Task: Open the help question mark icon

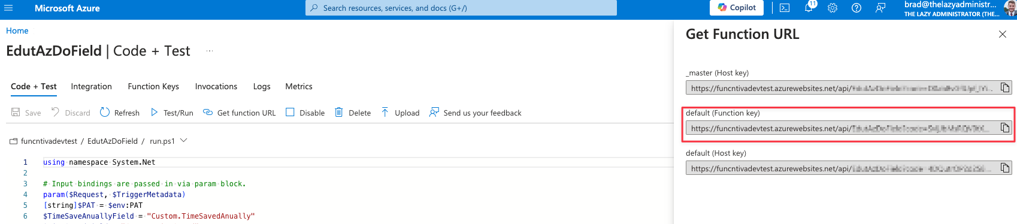Action: coord(856,8)
